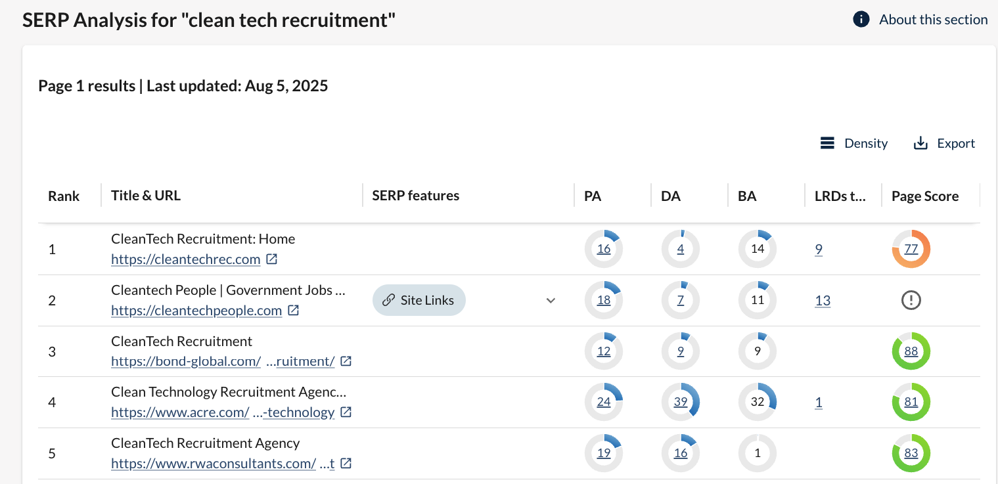This screenshot has width=998, height=484.
Task: Select the DA value 39 for acre.com
Action: pos(681,402)
